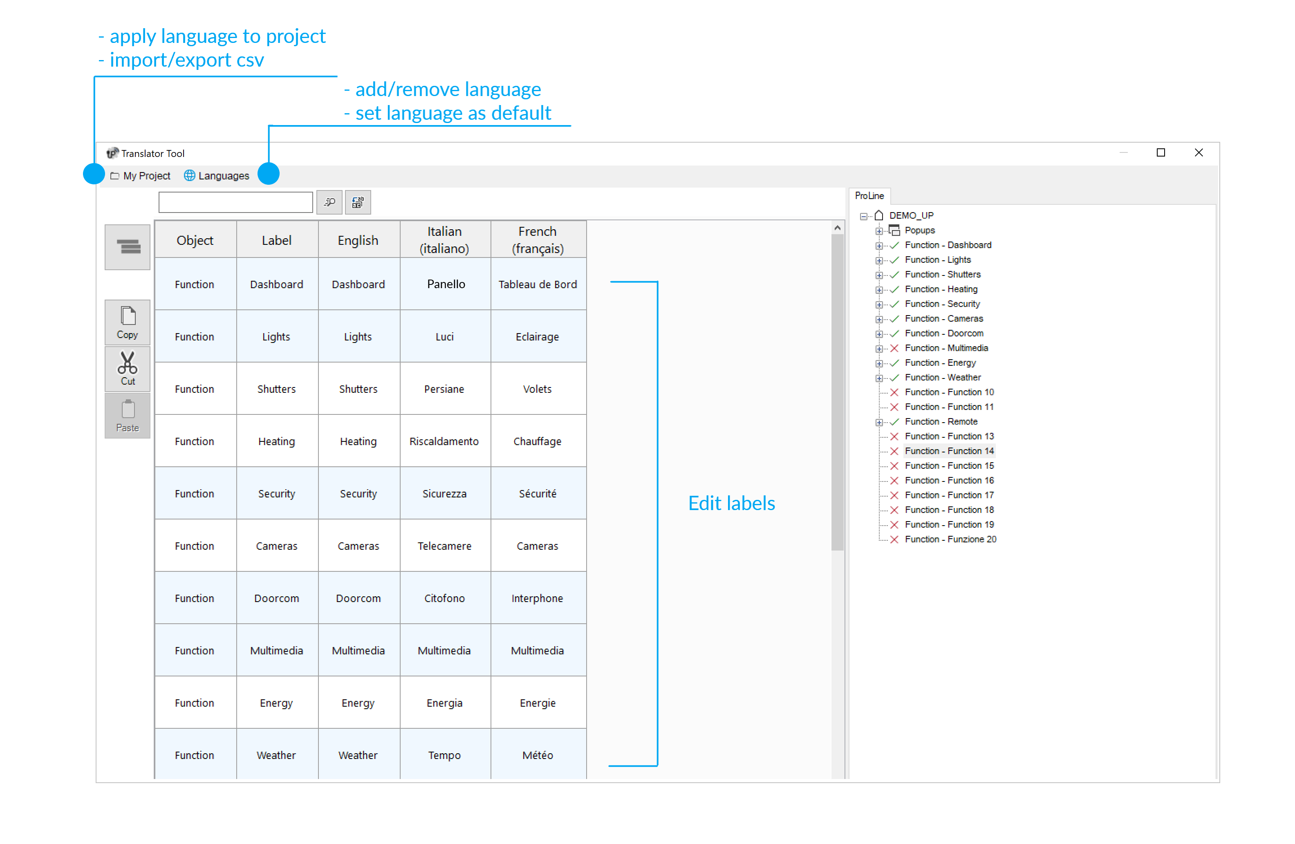Collapse the DEMO_UP root node
Image resolution: width=1295 pixels, height=844 pixels.
tap(863, 217)
